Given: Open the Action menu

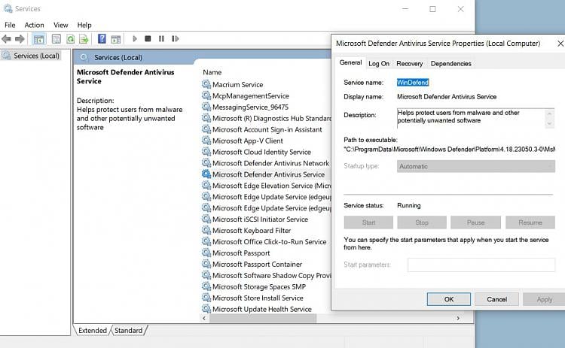Looking at the screenshot, I should [x=34, y=25].
